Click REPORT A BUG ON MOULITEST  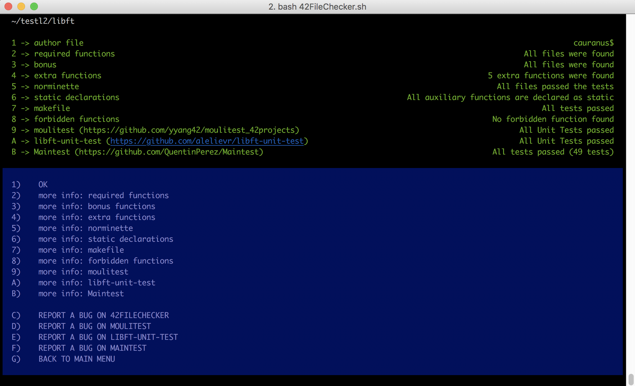pyautogui.click(x=94, y=326)
